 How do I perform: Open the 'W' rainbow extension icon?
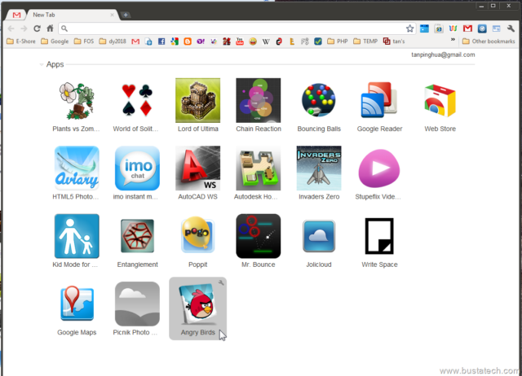453,28
